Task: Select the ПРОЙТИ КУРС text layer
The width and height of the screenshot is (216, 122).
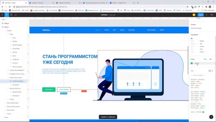Action: pos(17,92)
